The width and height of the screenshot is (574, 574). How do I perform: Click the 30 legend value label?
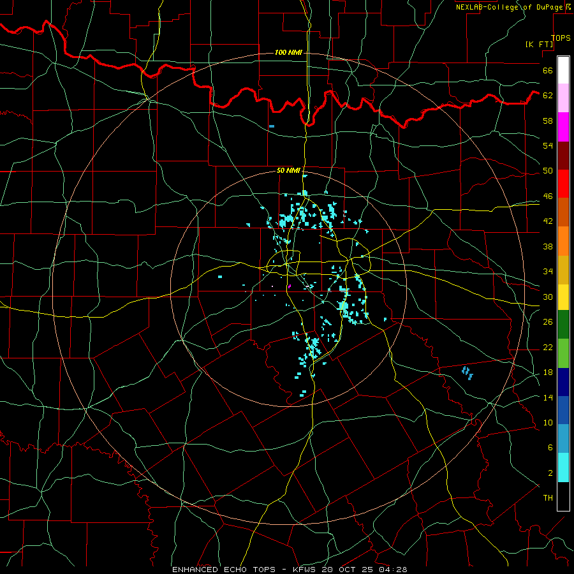pos(548,297)
